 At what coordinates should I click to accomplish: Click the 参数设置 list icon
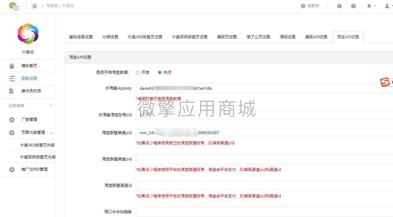point(12,78)
